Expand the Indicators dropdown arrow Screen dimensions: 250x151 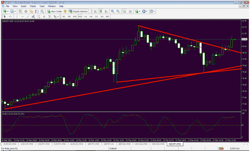140,11
